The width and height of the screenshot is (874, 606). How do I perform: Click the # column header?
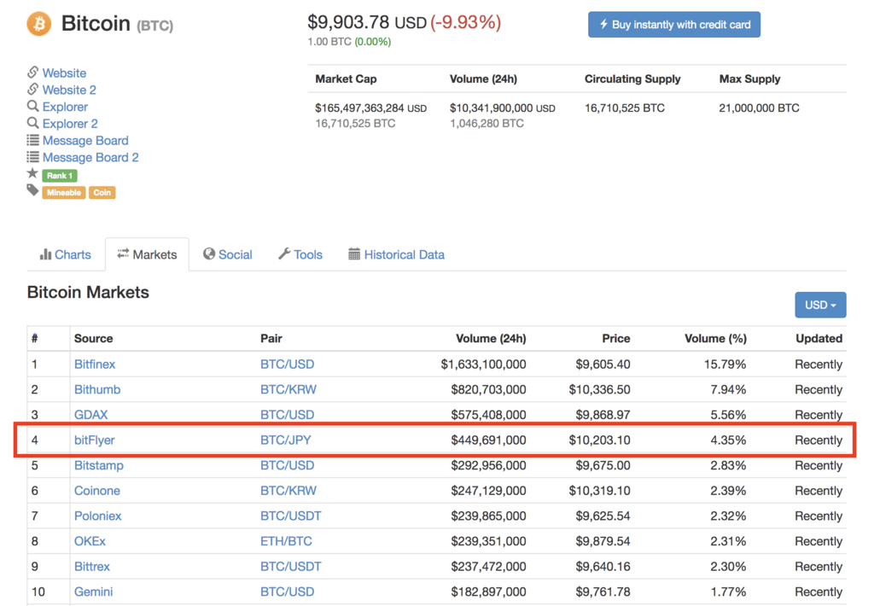click(x=34, y=338)
